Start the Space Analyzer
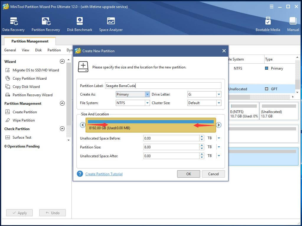The height and width of the screenshot is (226, 302). (111, 24)
